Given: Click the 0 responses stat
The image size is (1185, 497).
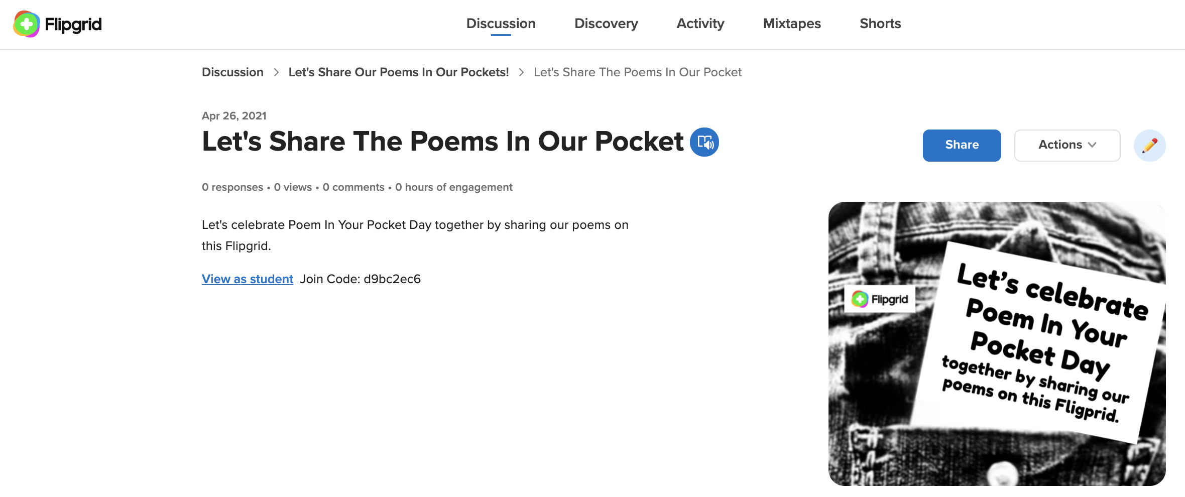Looking at the screenshot, I should (x=232, y=187).
